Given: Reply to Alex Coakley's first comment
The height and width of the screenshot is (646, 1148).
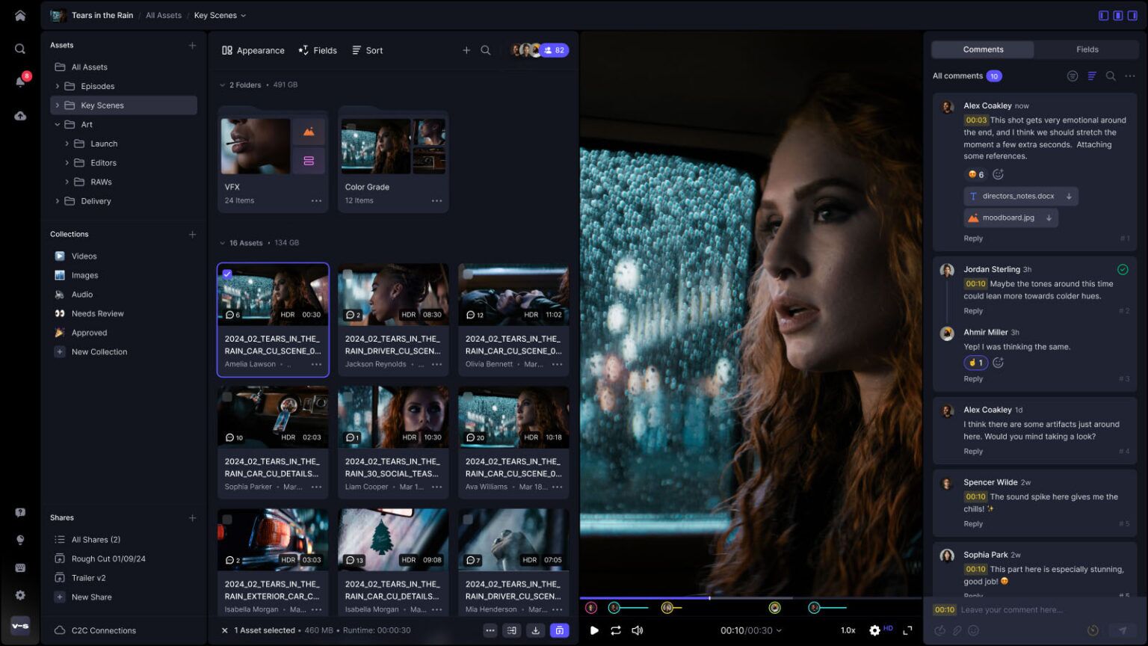Looking at the screenshot, I should (973, 238).
